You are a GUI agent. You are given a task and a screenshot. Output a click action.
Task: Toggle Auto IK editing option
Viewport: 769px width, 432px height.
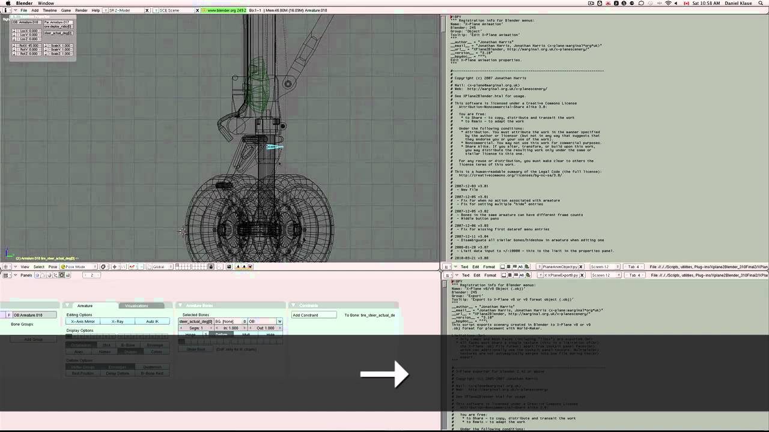153,322
